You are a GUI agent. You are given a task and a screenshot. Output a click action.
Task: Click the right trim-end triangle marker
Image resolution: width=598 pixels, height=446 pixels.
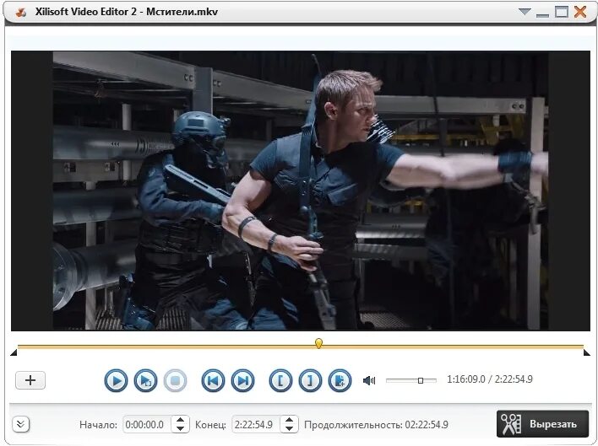586,352
